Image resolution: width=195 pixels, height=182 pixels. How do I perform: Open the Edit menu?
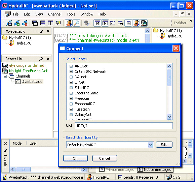[27, 14]
